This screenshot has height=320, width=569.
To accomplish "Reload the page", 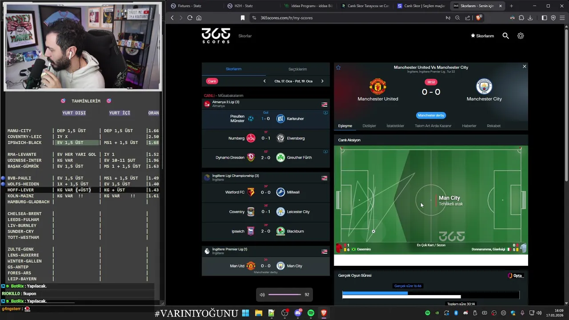I will click(x=190, y=18).
